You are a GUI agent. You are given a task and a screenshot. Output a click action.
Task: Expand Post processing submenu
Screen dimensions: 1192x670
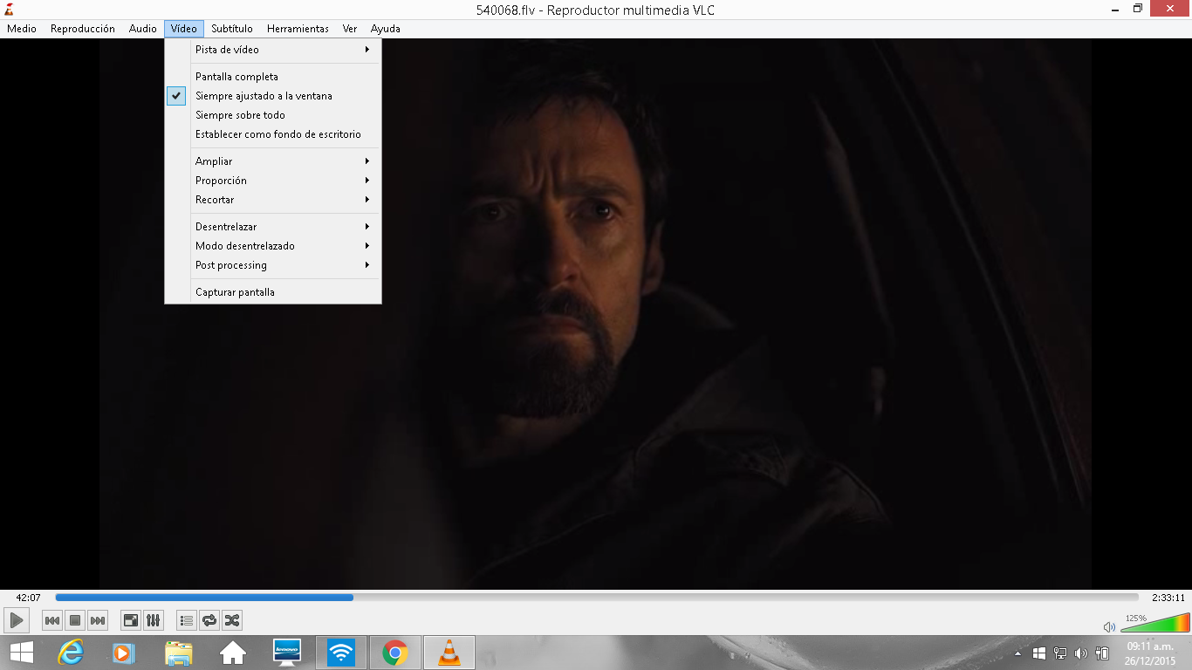(x=273, y=265)
